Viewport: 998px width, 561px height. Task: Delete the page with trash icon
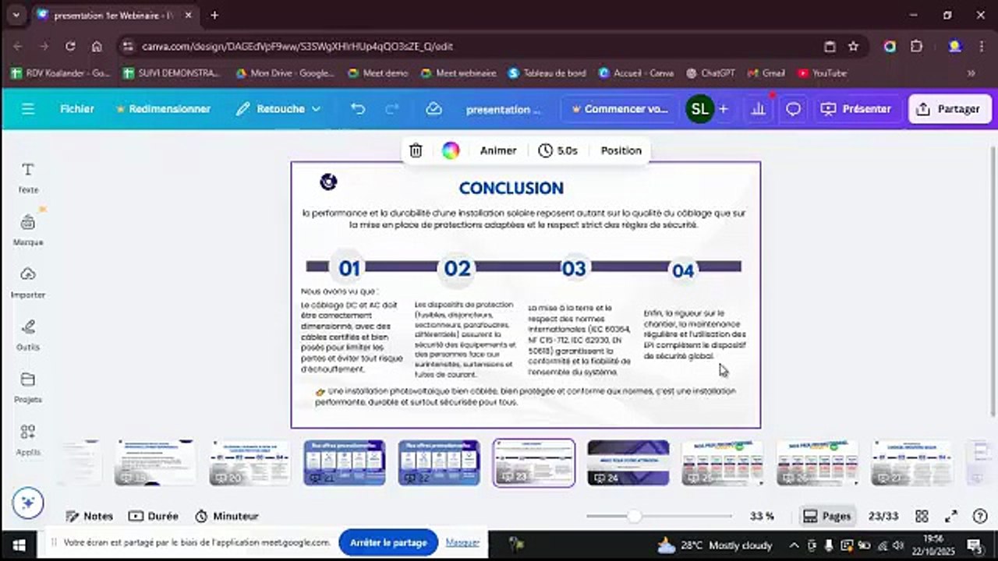coord(416,150)
